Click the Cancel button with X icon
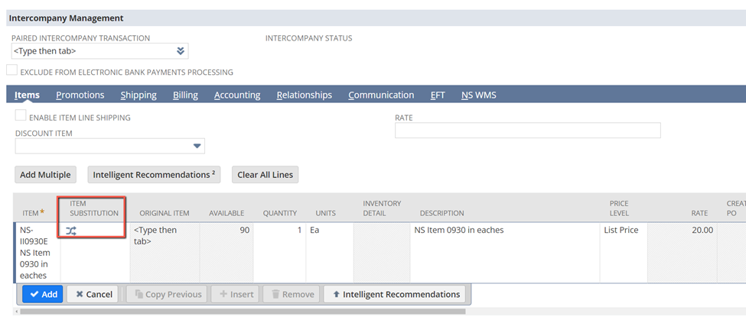 (92, 294)
